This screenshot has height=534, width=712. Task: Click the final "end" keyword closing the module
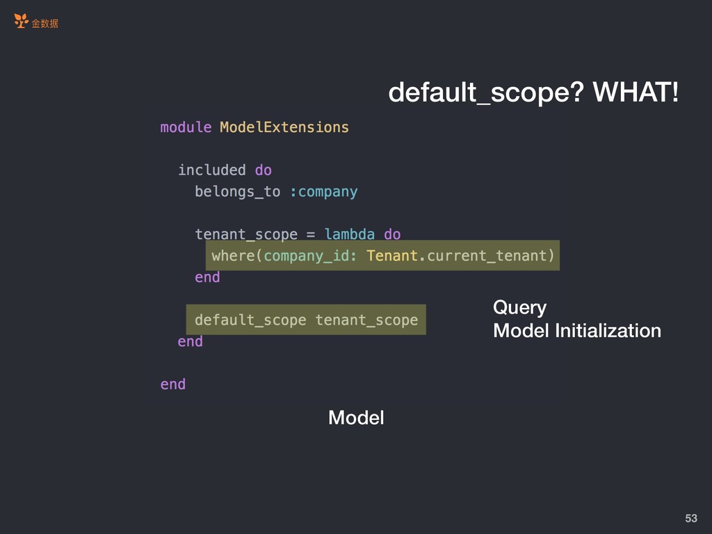(x=173, y=385)
